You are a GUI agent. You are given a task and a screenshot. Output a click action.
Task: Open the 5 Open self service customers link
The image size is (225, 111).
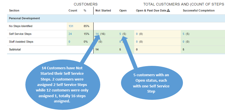120,34
